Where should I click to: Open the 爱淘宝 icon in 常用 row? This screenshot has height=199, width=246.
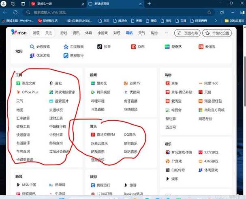click(201, 47)
